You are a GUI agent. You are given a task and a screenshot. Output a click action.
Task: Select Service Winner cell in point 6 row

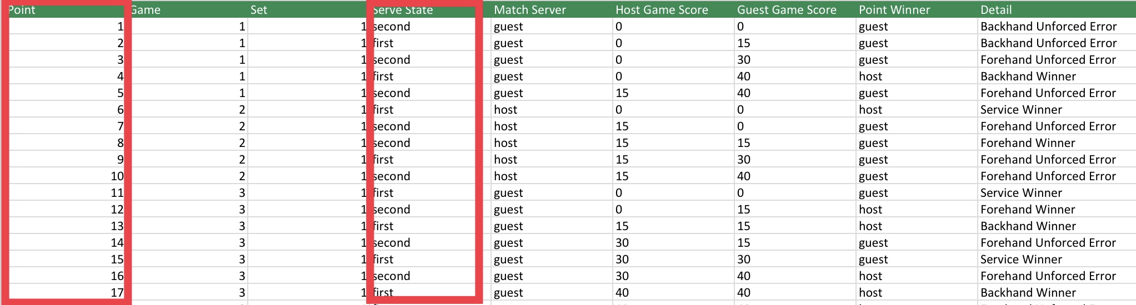pos(1057,109)
